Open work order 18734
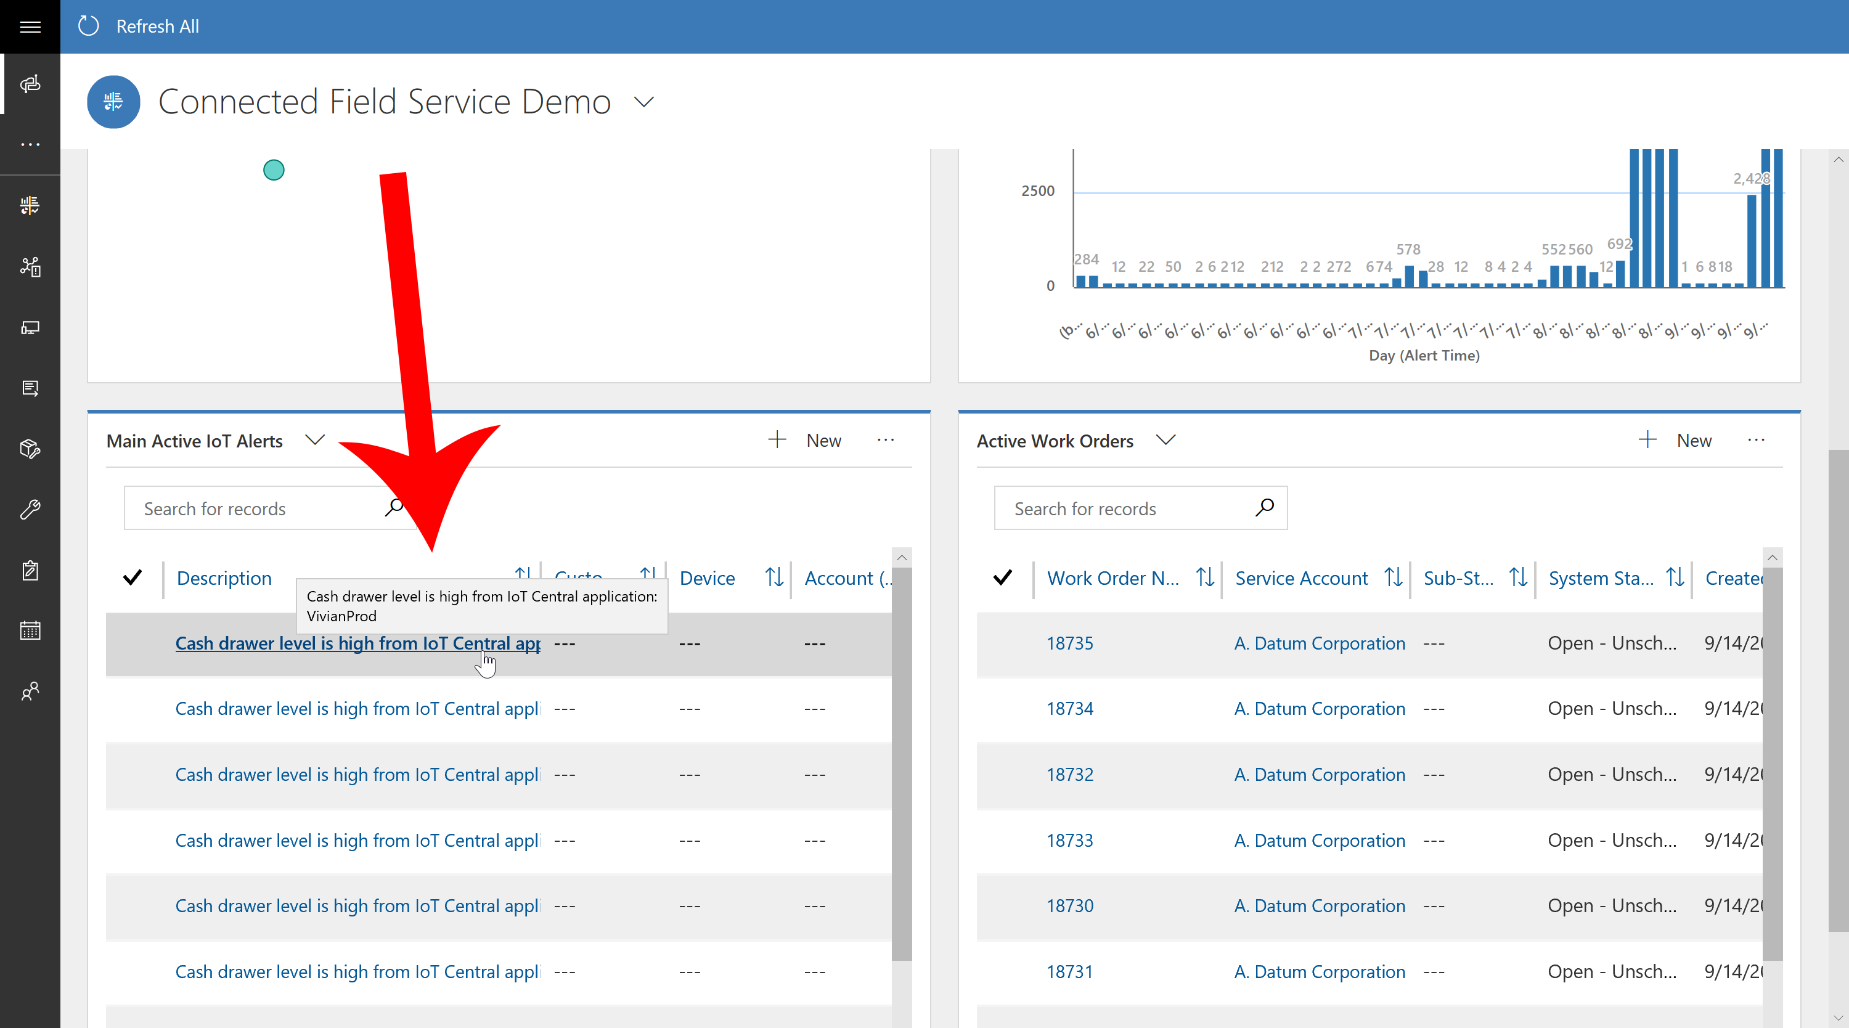 click(1069, 709)
